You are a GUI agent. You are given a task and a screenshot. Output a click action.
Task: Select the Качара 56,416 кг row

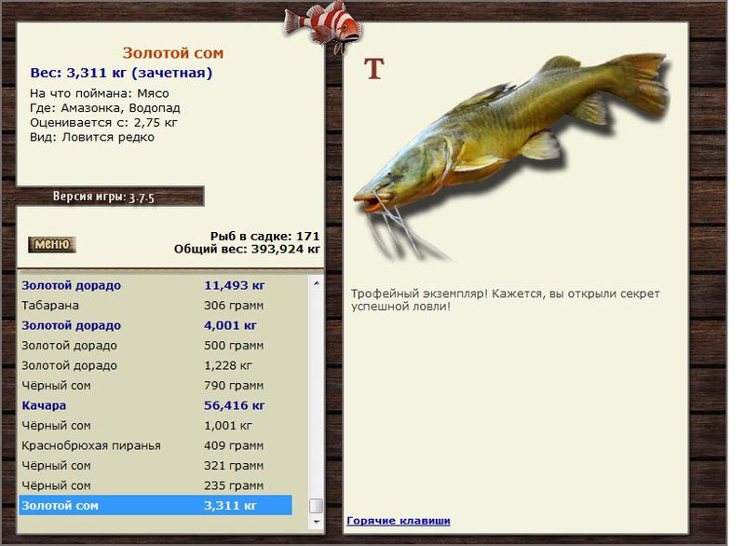click(156, 405)
